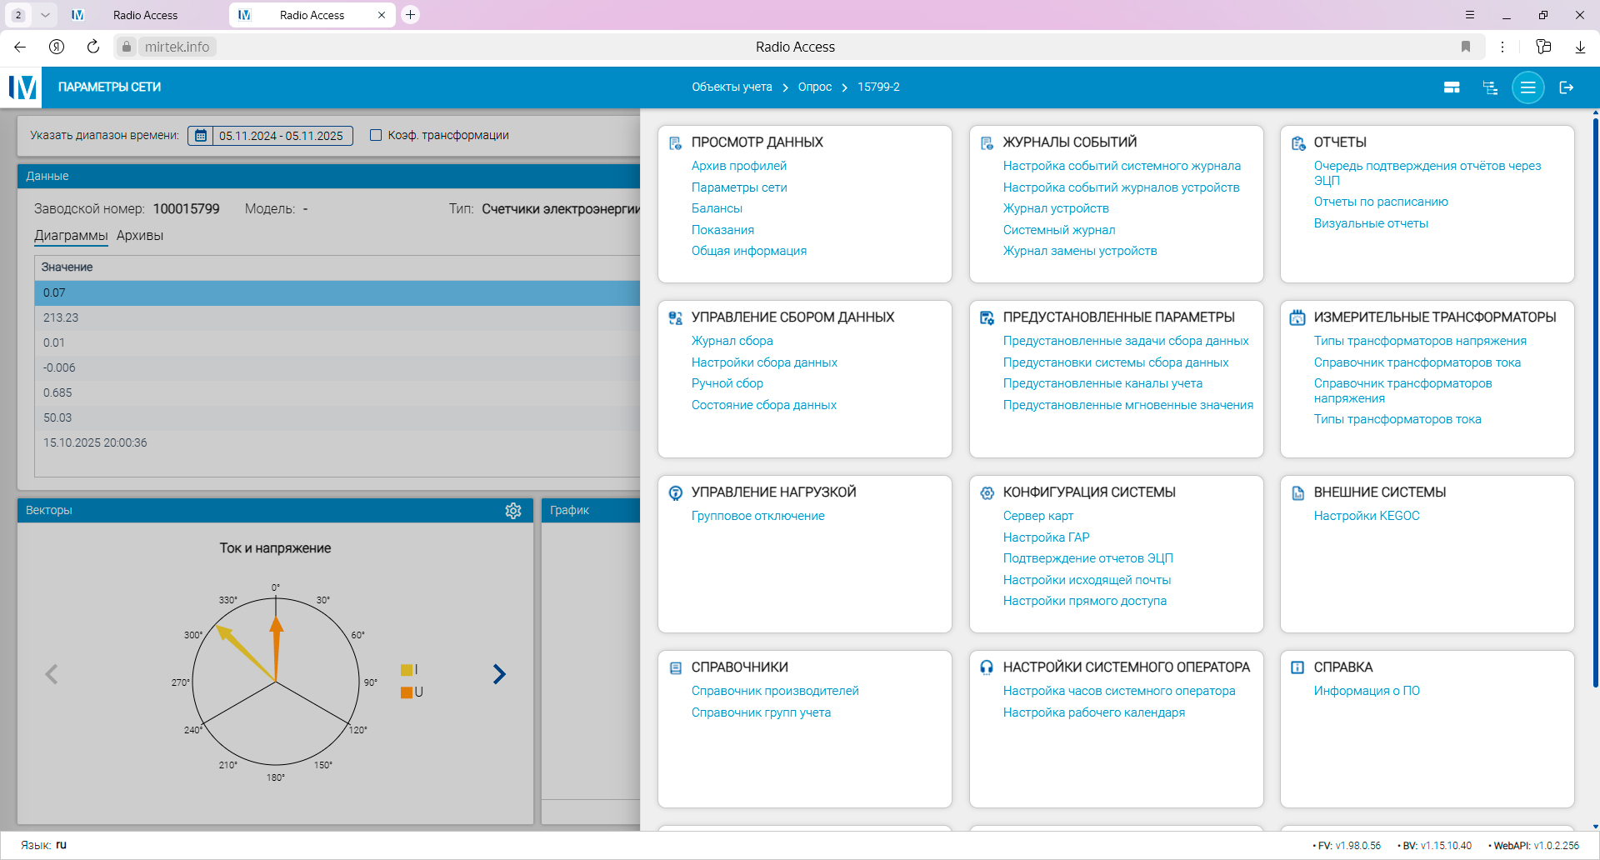The width and height of the screenshot is (1600, 860).
Task: Click the hamburger main menu icon
Action: pos(1527,87)
